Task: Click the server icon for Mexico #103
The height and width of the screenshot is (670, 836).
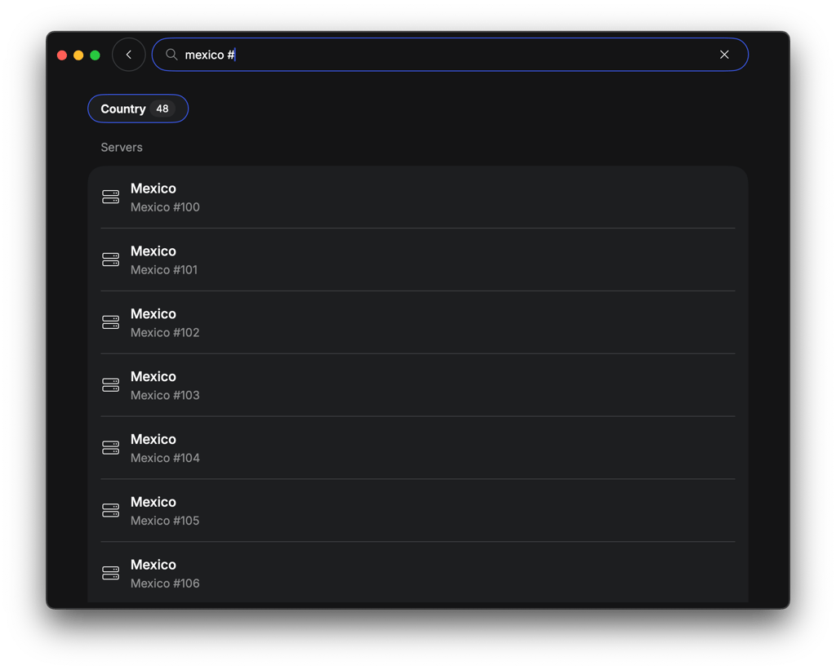Action: [x=111, y=385]
